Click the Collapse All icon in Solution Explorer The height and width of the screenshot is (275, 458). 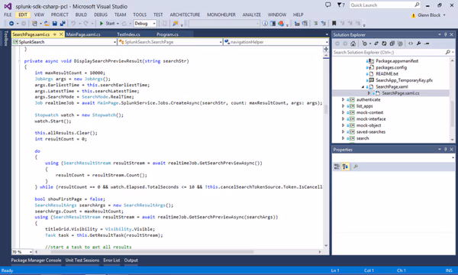point(392,44)
